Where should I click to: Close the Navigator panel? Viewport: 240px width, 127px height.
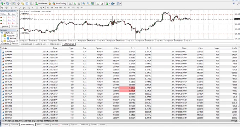(17, 30)
